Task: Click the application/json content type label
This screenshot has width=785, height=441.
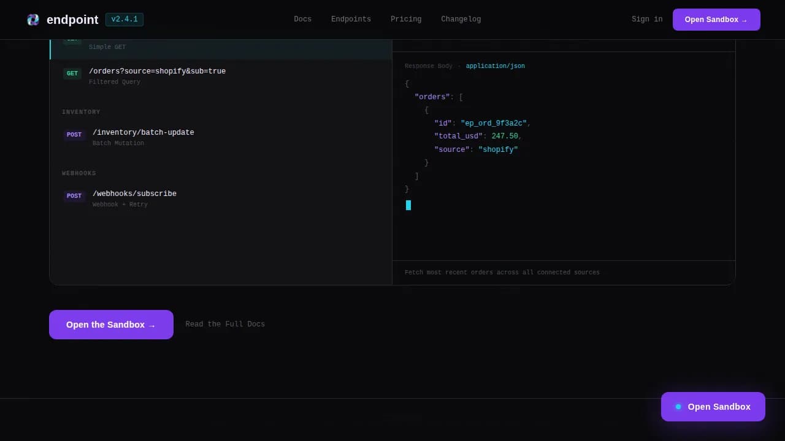Action: click(x=496, y=66)
